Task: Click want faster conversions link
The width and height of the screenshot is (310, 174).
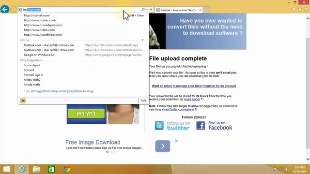Action: [178, 110]
